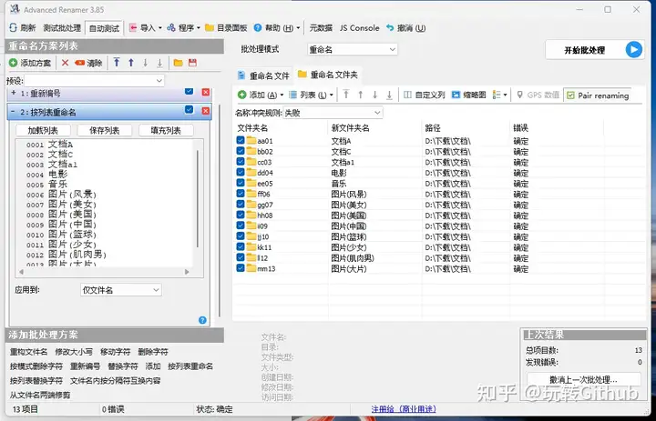
Task: Click GPS data (GPS 数值) button
Action: pos(538,95)
